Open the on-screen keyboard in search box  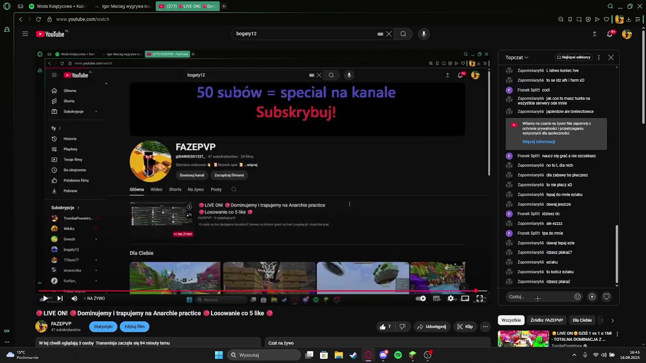pyautogui.click(x=380, y=34)
